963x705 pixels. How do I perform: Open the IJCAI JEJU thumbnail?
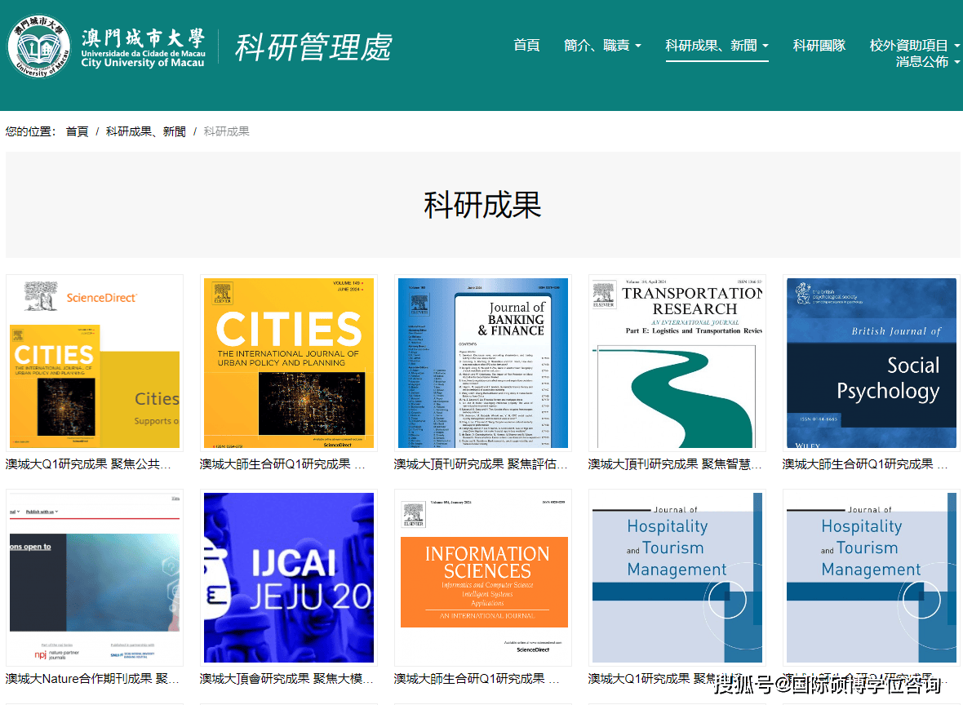289,578
